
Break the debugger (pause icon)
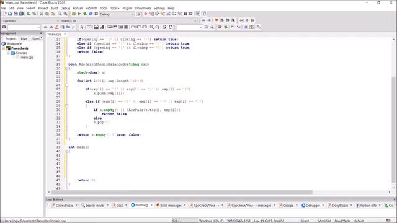185,14
